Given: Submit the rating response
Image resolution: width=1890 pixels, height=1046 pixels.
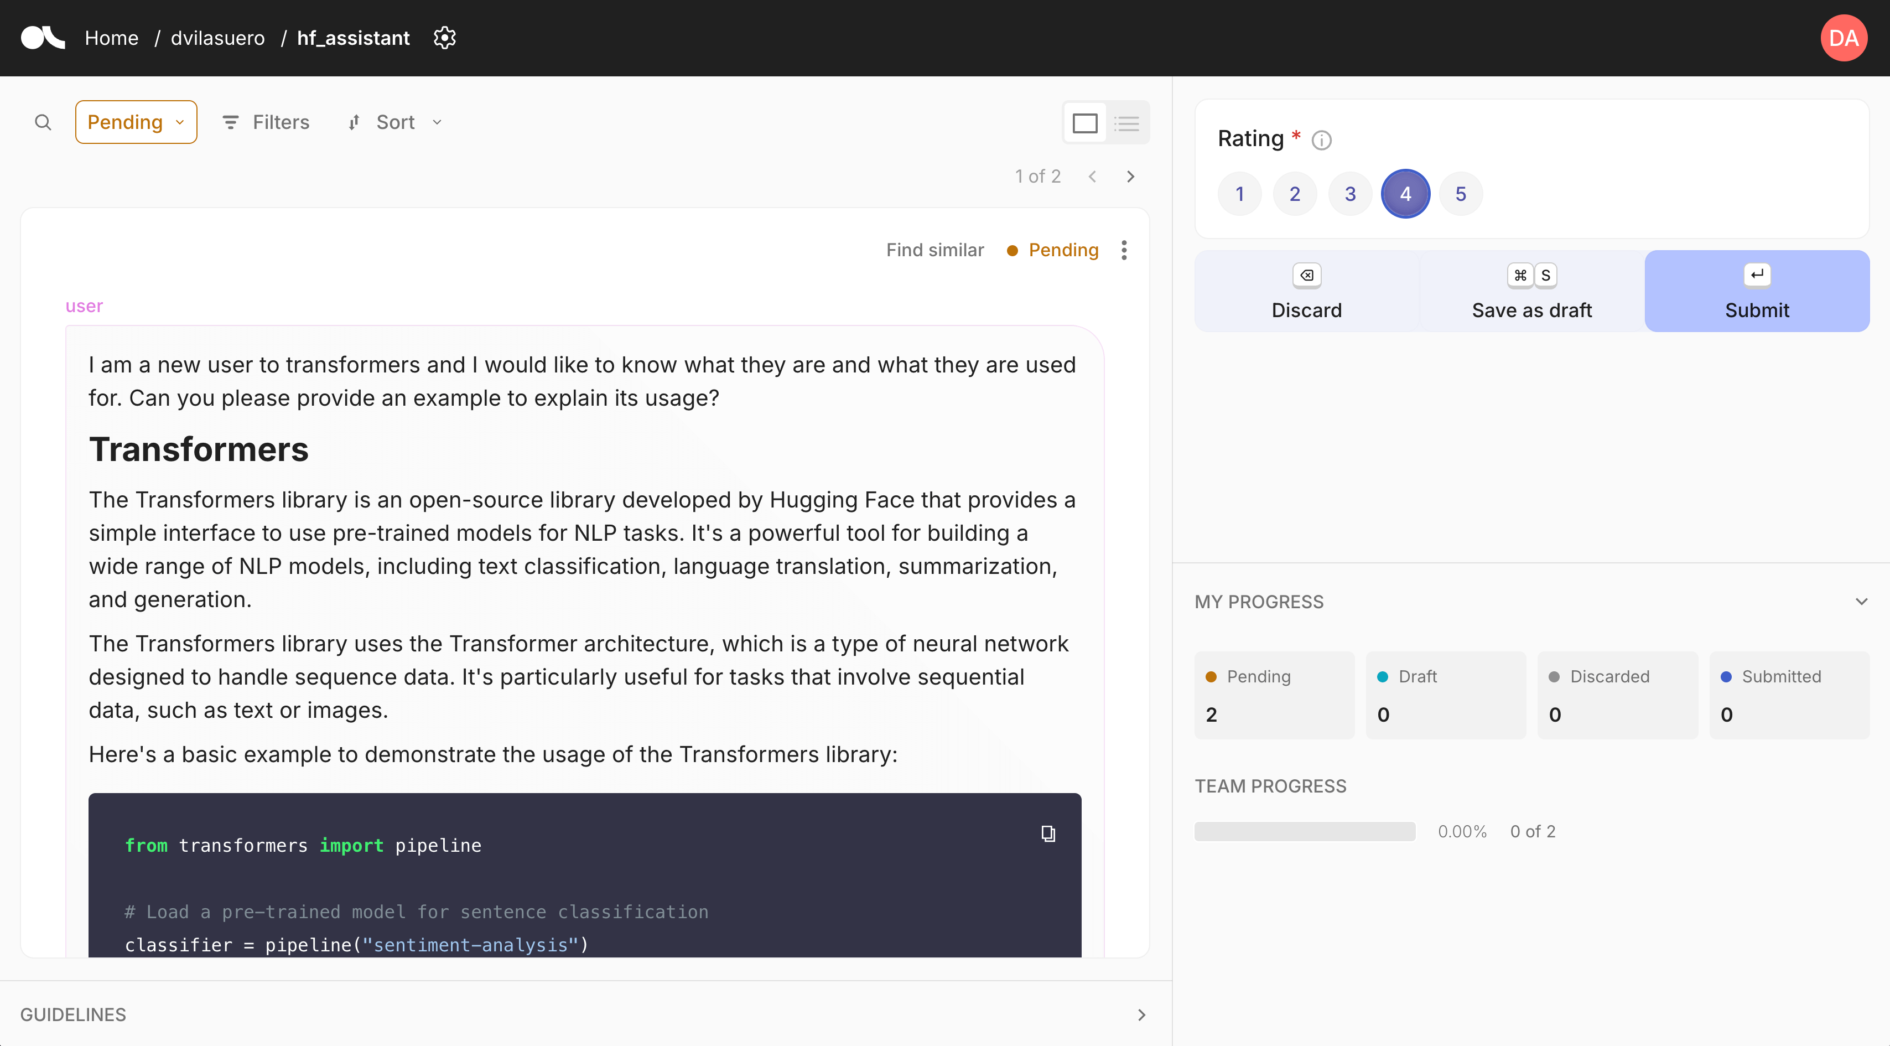Looking at the screenshot, I should tap(1757, 292).
